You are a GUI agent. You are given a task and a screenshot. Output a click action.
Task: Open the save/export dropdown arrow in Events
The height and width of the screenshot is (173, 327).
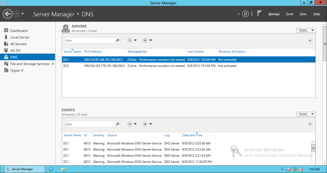click(x=150, y=124)
